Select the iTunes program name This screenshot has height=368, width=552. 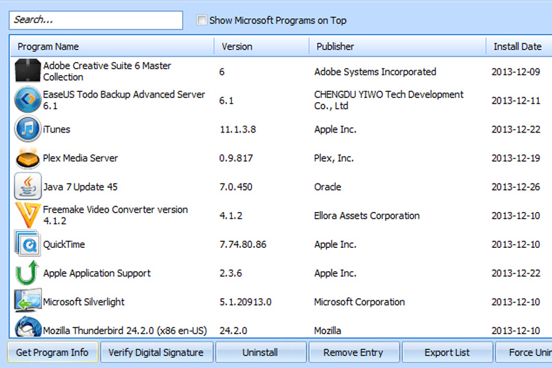click(x=57, y=129)
